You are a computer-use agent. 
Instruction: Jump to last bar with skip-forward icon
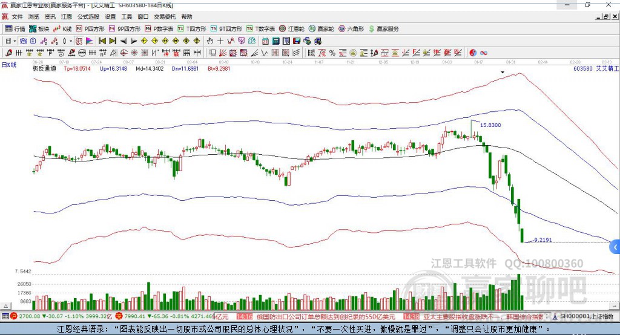tap(113, 41)
